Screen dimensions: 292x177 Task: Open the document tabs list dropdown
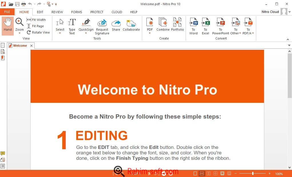[x=289, y=45]
